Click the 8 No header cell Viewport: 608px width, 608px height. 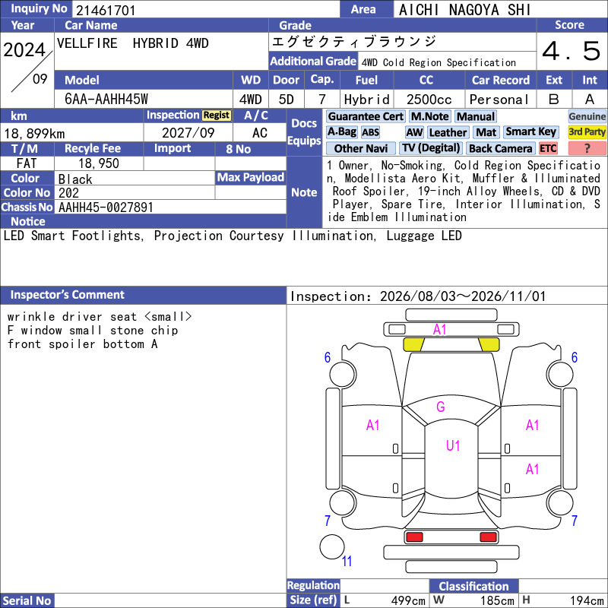click(x=251, y=149)
